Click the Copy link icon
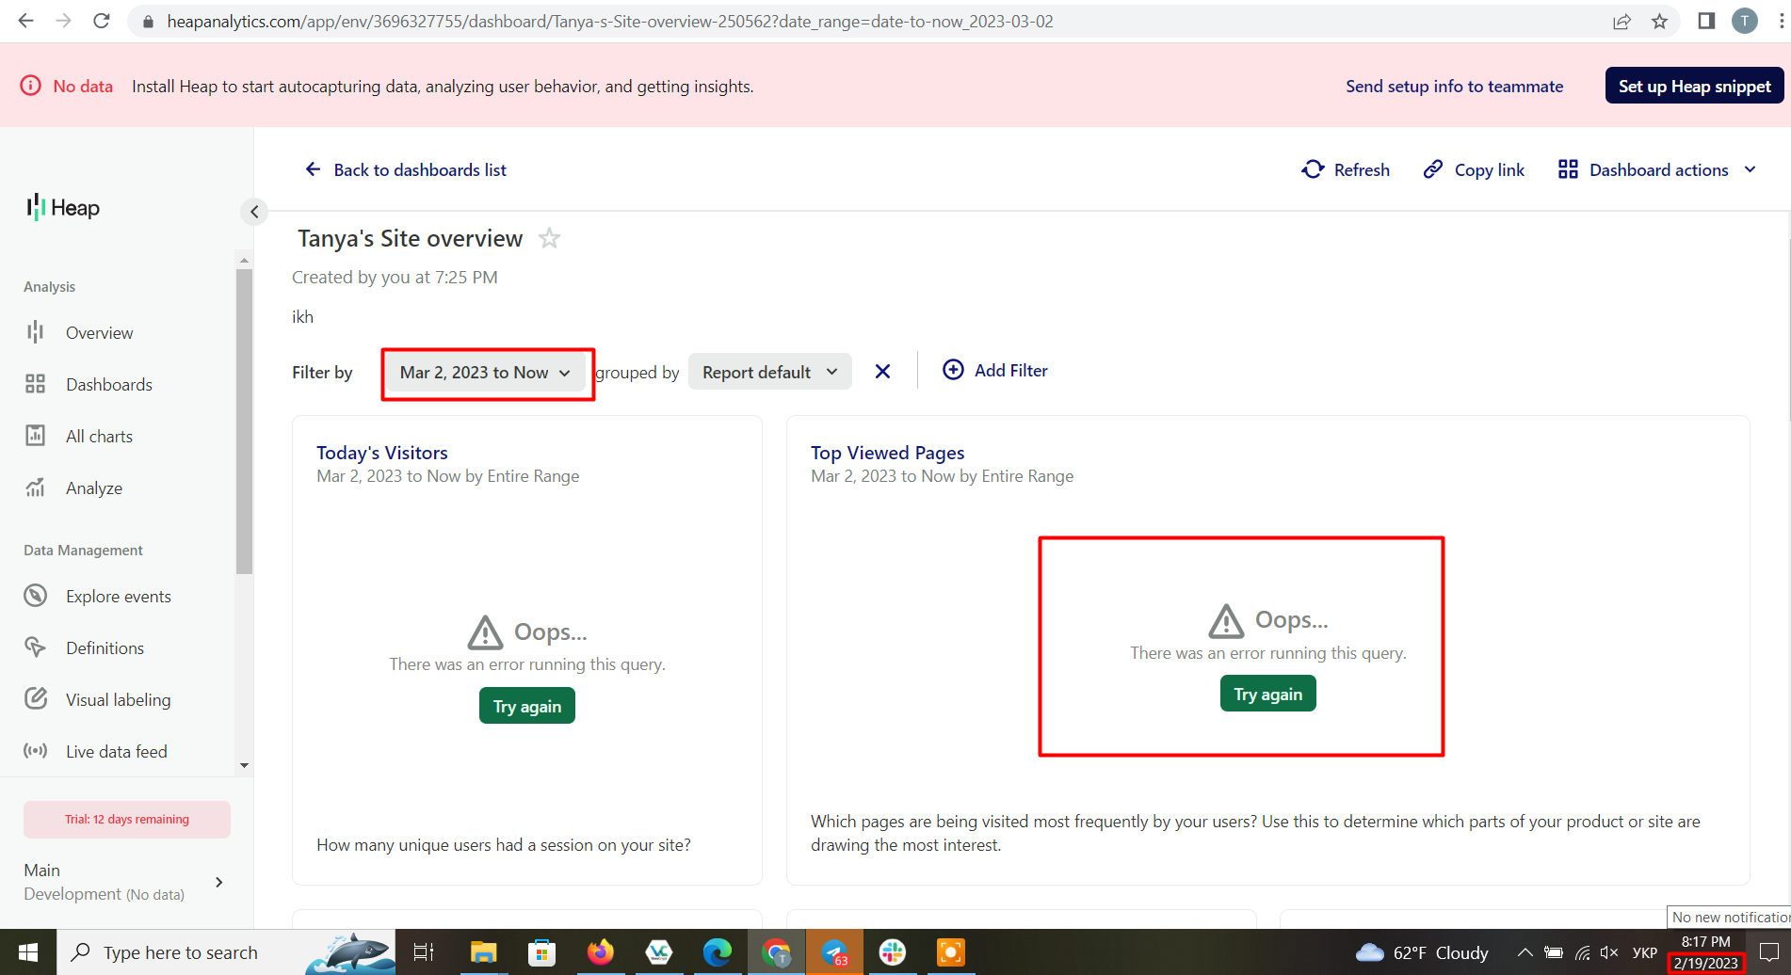This screenshot has width=1791, height=975. click(x=1433, y=169)
